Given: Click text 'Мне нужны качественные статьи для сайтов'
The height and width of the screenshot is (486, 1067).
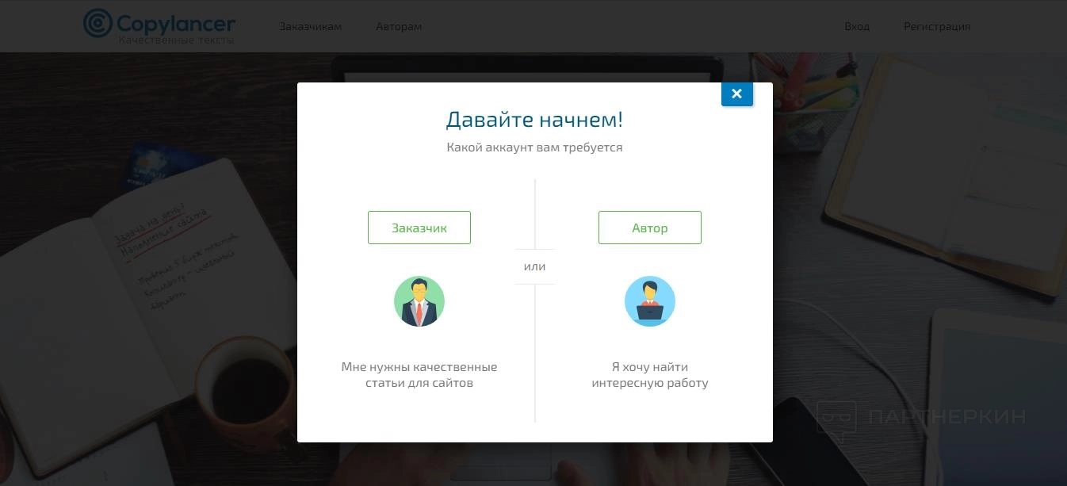Looking at the screenshot, I should (x=419, y=375).
